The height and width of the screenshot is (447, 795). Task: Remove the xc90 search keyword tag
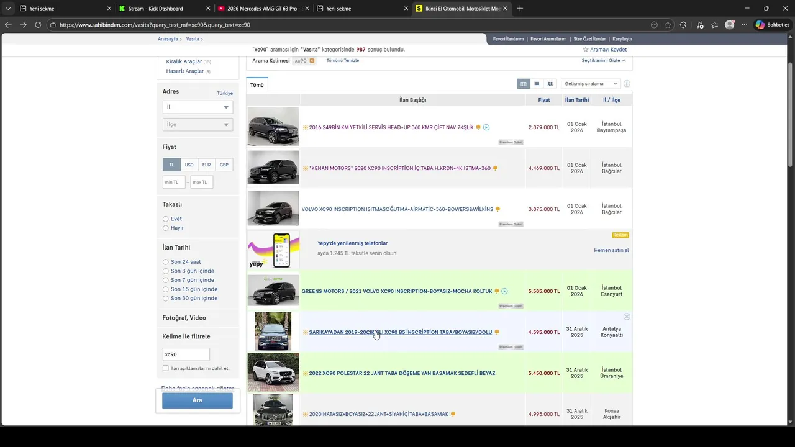click(x=312, y=61)
